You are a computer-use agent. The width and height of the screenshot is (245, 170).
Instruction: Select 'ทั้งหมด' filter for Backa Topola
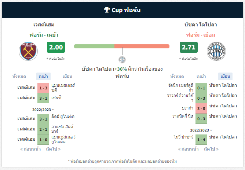(177, 76)
